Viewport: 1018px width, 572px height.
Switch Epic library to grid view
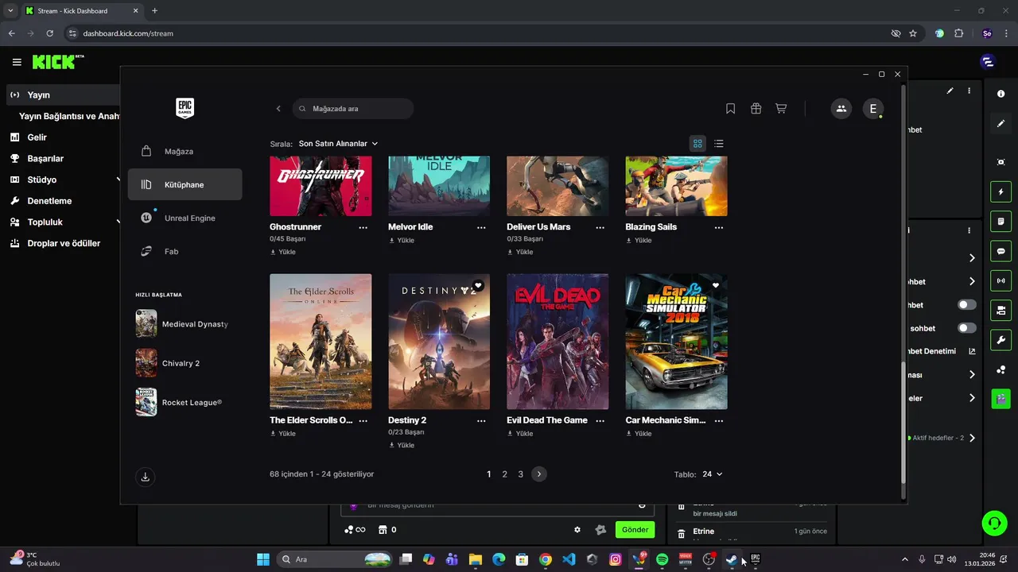click(x=697, y=144)
